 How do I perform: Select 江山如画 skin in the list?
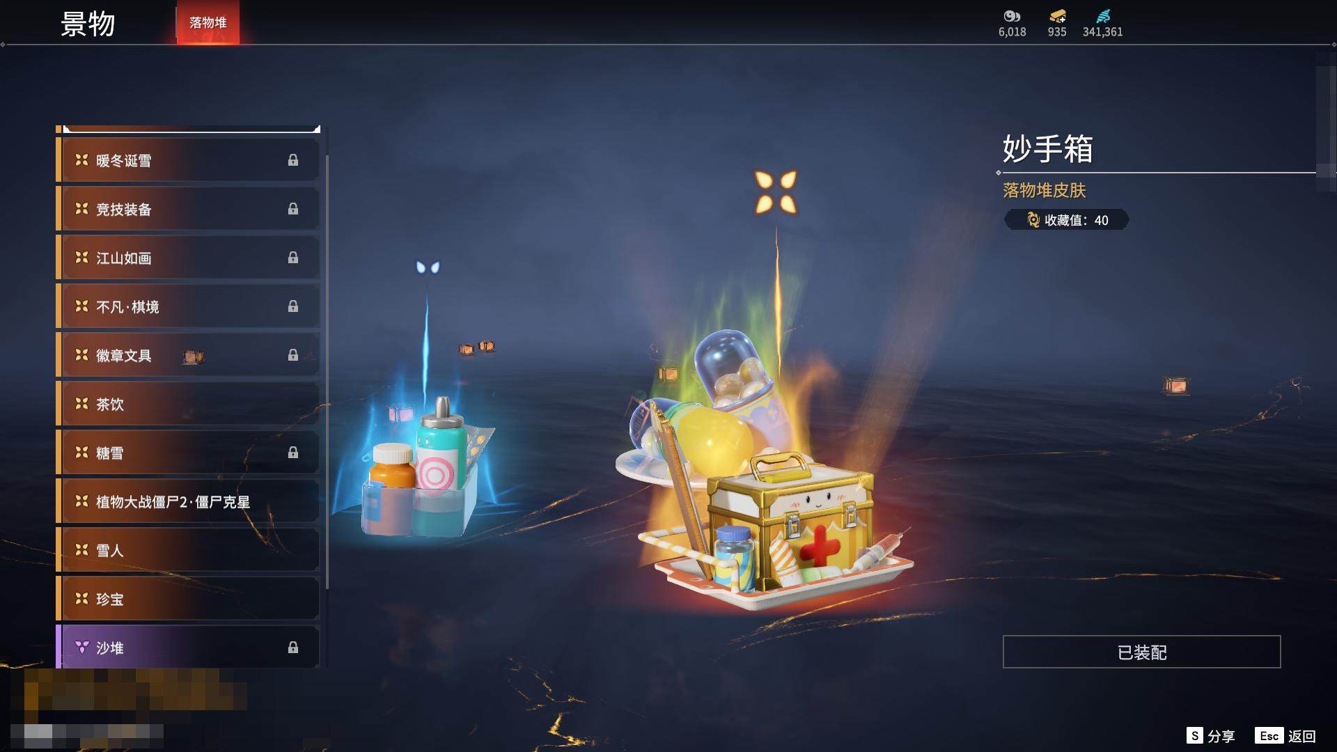click(188, 258)
